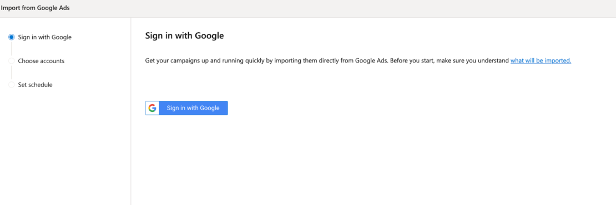616x205 pixels.
Task: Select the Choose accounts step radio
Action: tap(12, 61)
